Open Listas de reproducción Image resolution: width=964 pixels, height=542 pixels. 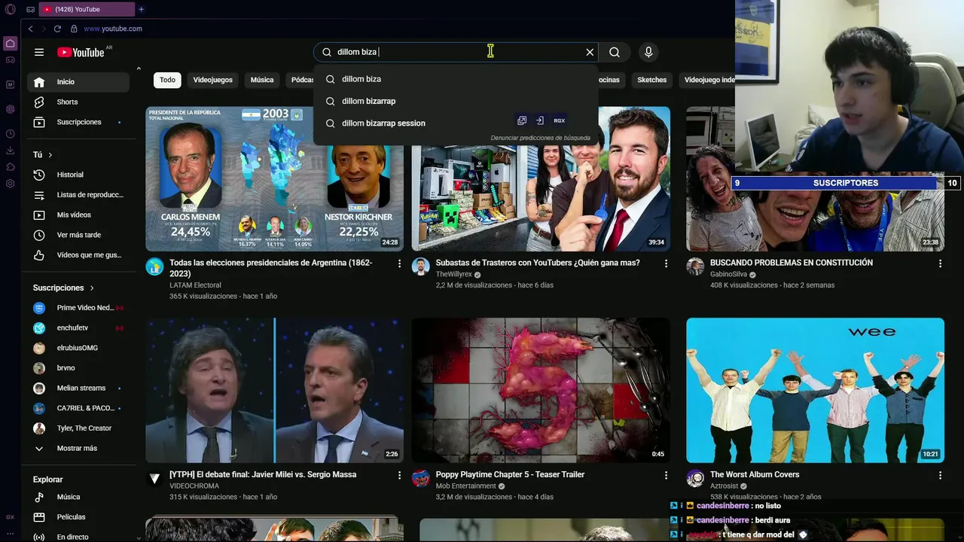tap(78, 195)
